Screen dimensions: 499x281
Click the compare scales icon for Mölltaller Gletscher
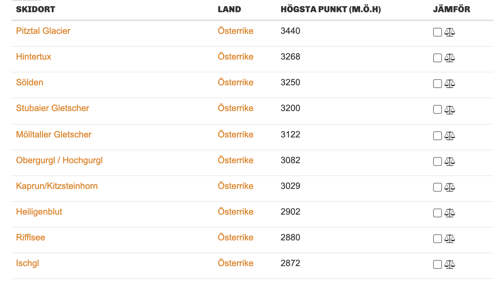click(449, 136)
